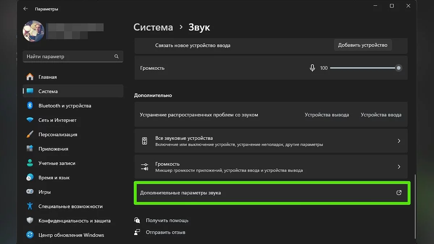434x244 pixels.
Task: Click the user profile avatar picture
Action: pos(33,31)
